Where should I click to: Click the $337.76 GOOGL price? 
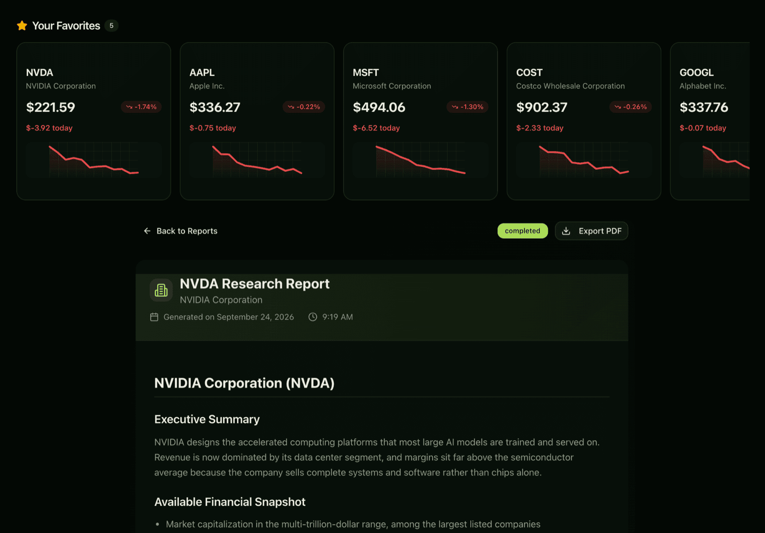click(x=704, y=107)
